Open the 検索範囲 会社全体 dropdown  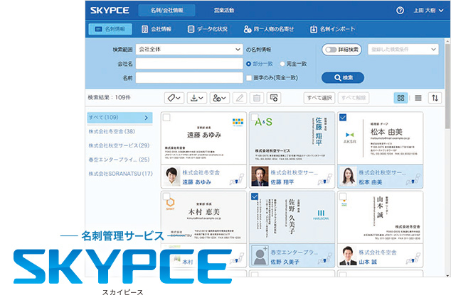coord(189,50)
